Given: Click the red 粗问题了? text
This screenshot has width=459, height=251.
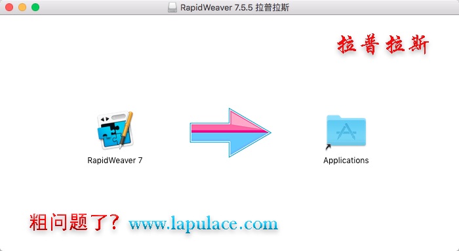Looking at the screenshot, I should (74, 222).
